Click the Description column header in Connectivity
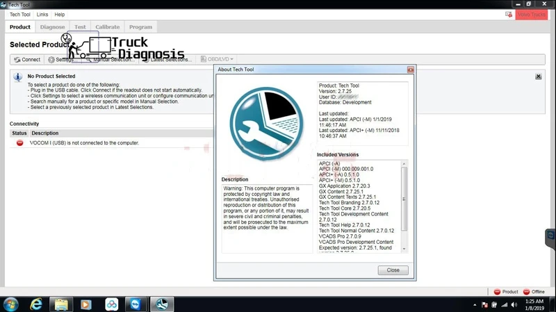 (x=45, y=133)
